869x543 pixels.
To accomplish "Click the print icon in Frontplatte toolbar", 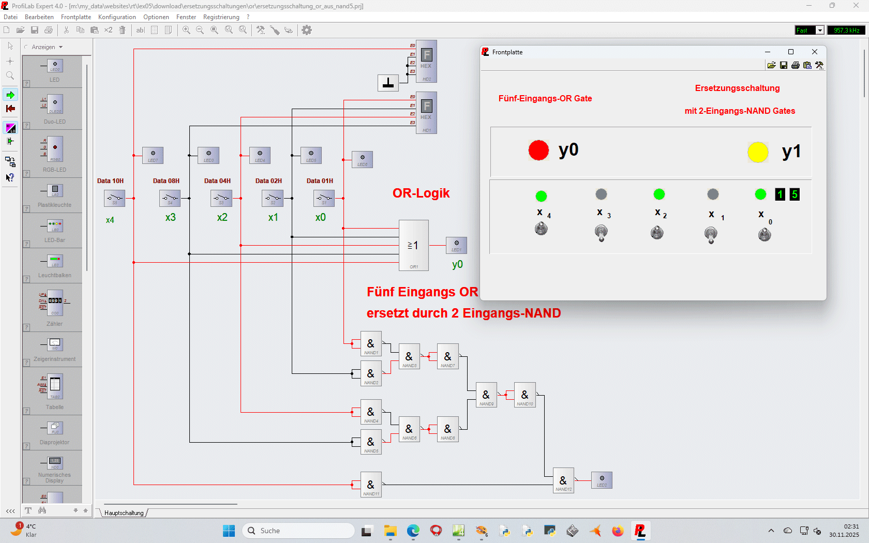I will [x=796, y=65].
